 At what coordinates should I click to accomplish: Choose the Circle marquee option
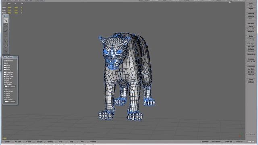5,93
